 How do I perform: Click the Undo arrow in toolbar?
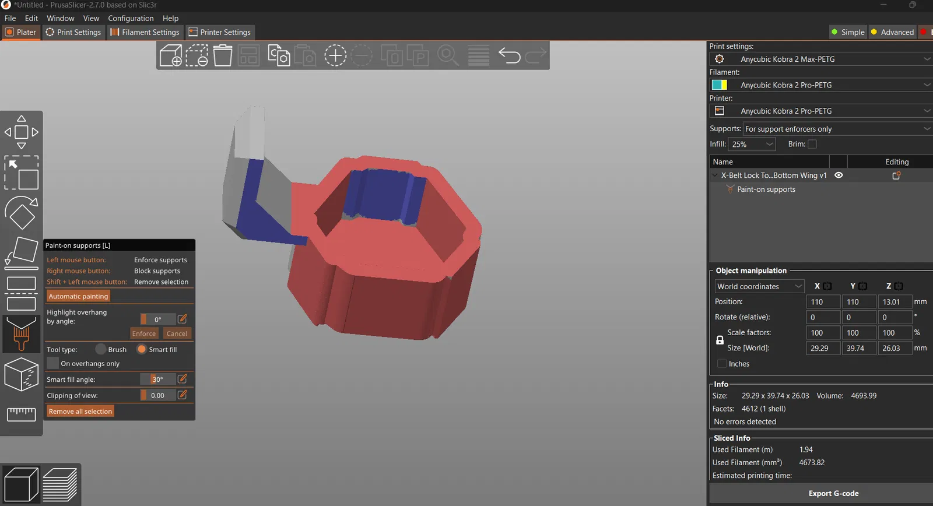(x=510, y=55)
